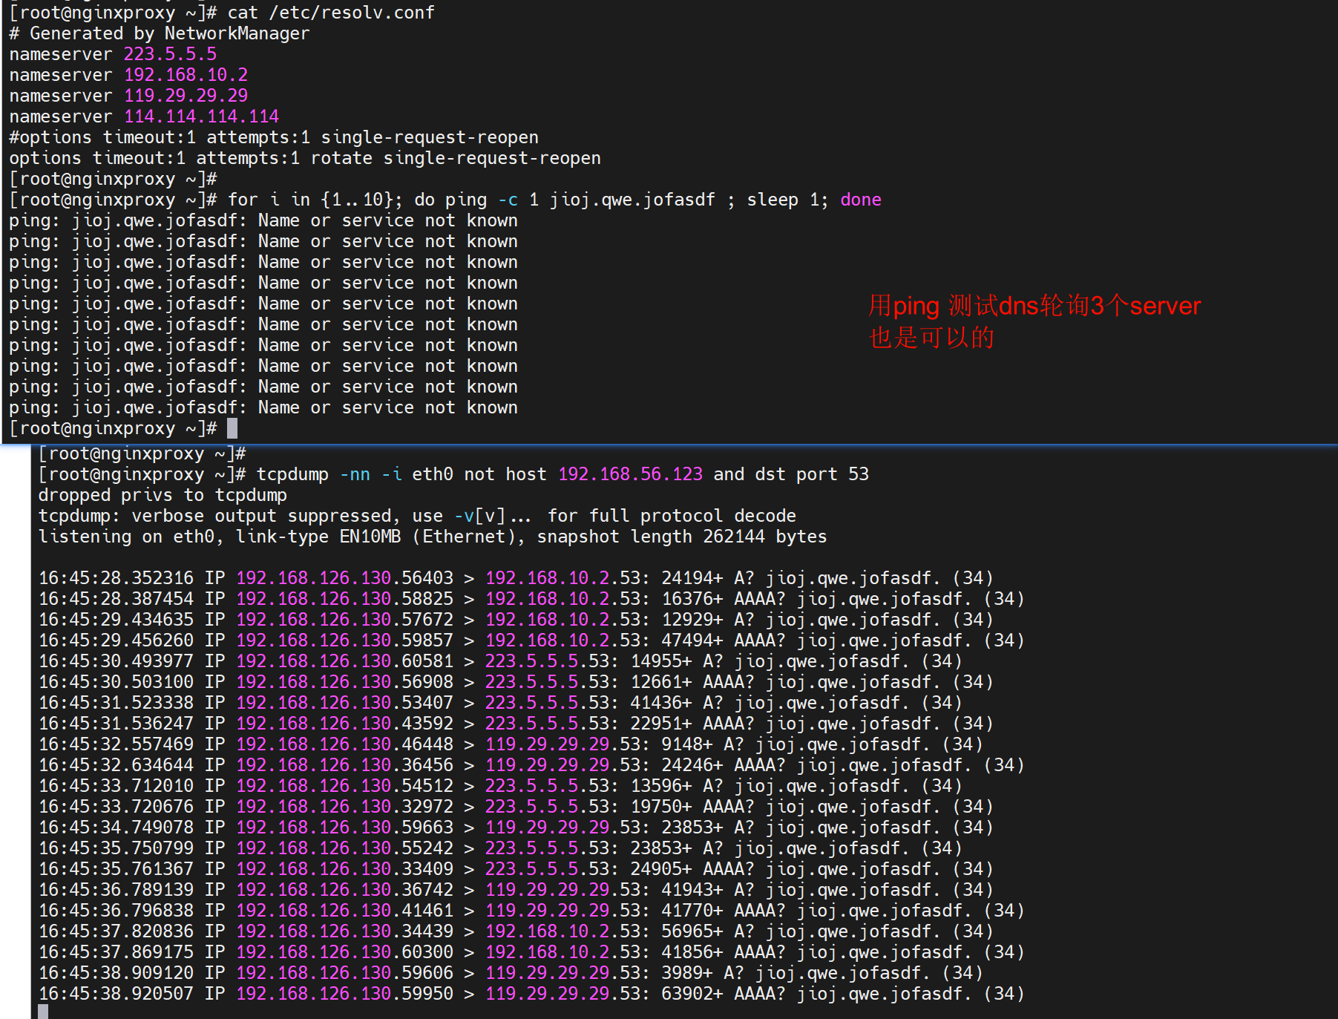Click the magenta done keyword
The width and height of the screenshot is (1338, 1019).
tap(860, 200)
